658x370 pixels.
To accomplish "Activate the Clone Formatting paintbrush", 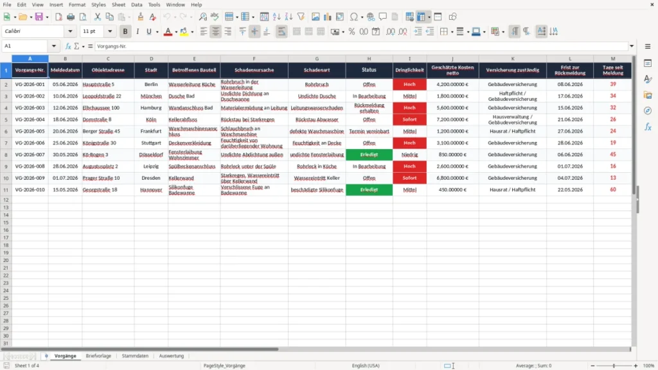I will pos(141,17).
